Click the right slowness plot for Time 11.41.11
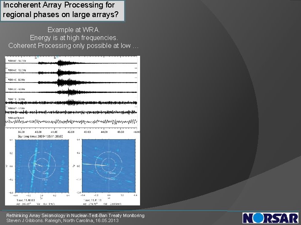301x225 pixels. coord(109,166)
